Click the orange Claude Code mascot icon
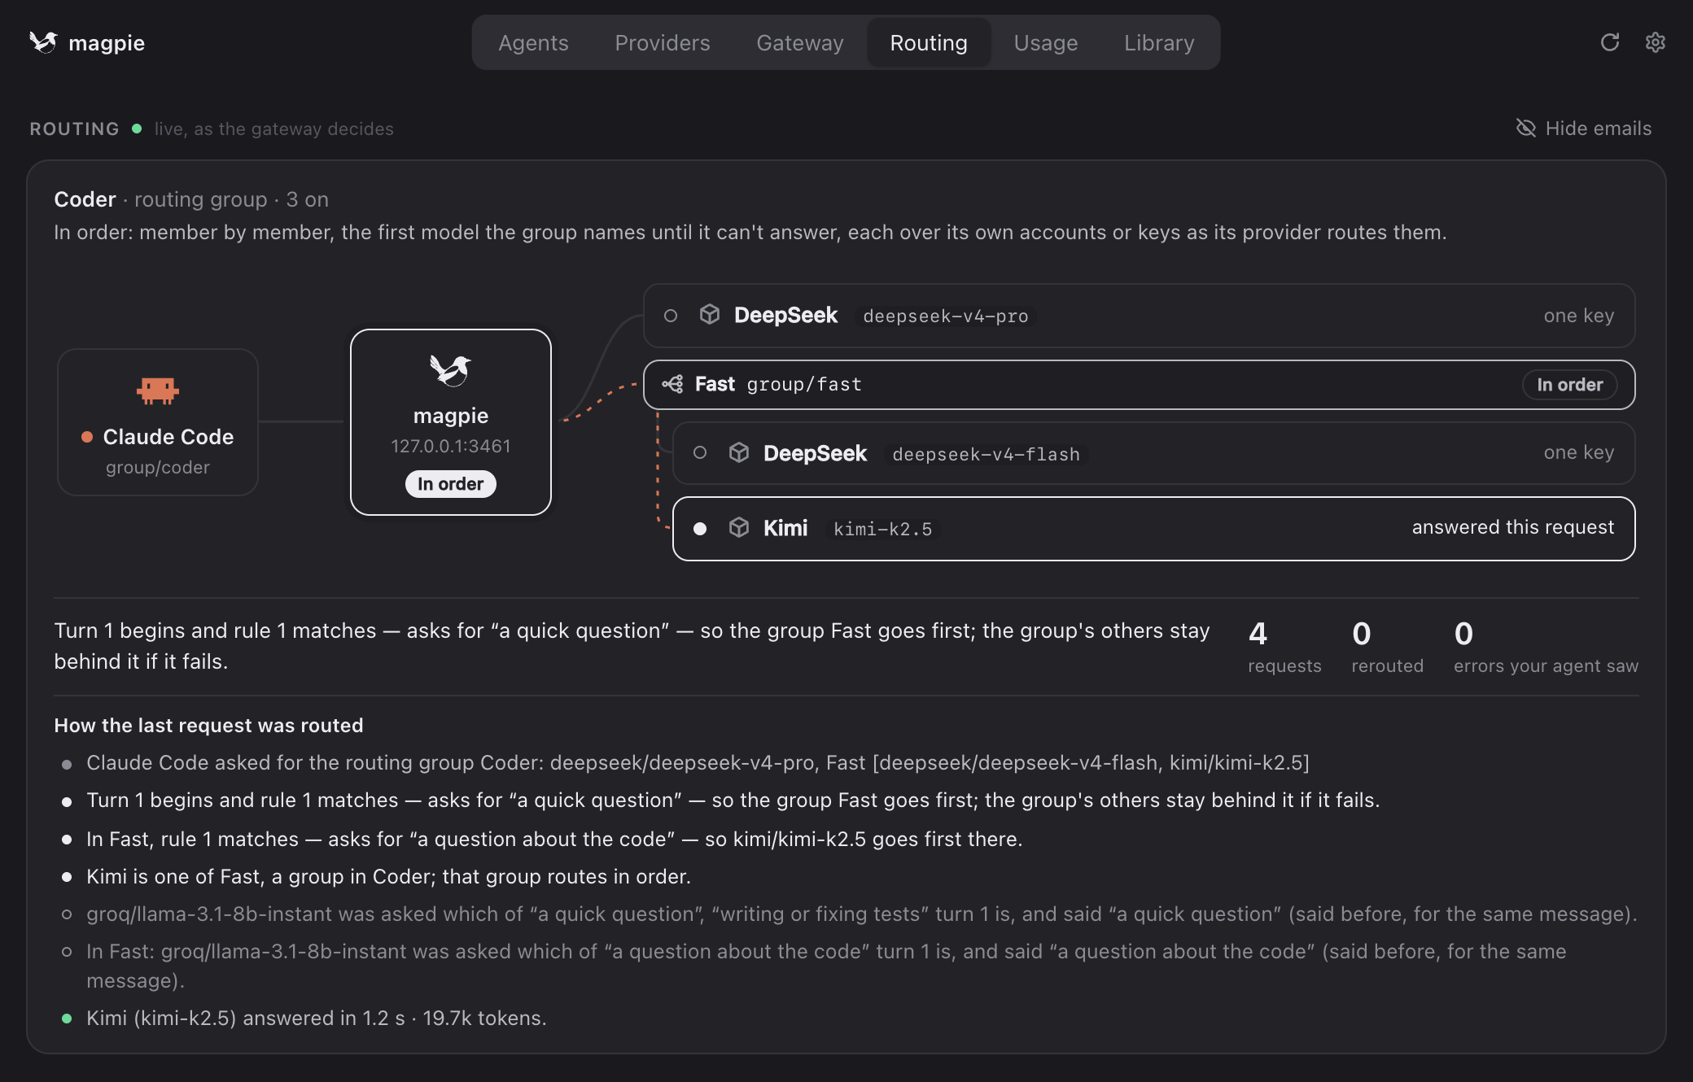 point(158,390)
